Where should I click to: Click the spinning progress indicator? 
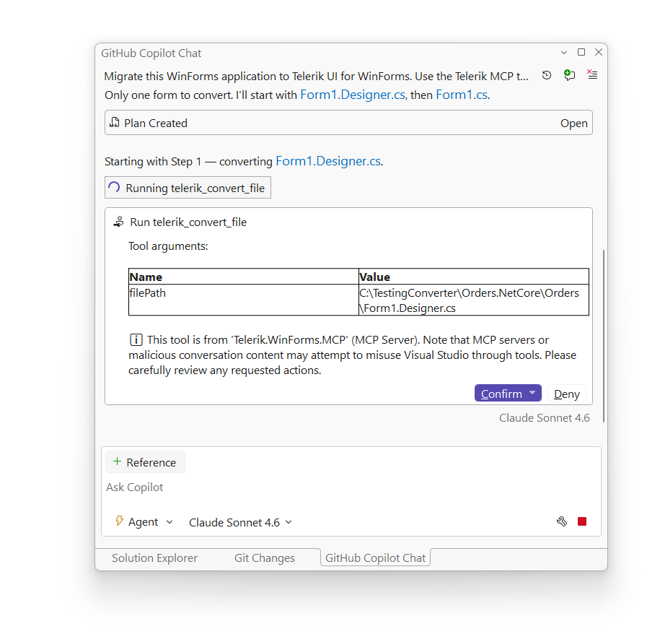tap(114, 187)
